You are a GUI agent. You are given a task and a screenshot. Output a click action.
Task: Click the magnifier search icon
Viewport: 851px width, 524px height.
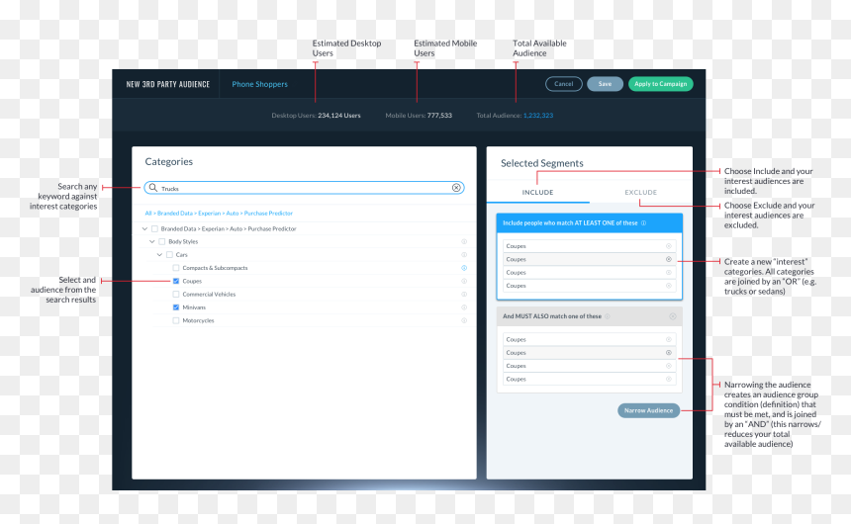(x=153, y=188)
